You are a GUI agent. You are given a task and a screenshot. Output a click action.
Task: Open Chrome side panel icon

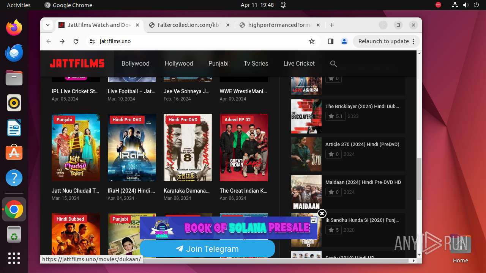coord(330,41)
